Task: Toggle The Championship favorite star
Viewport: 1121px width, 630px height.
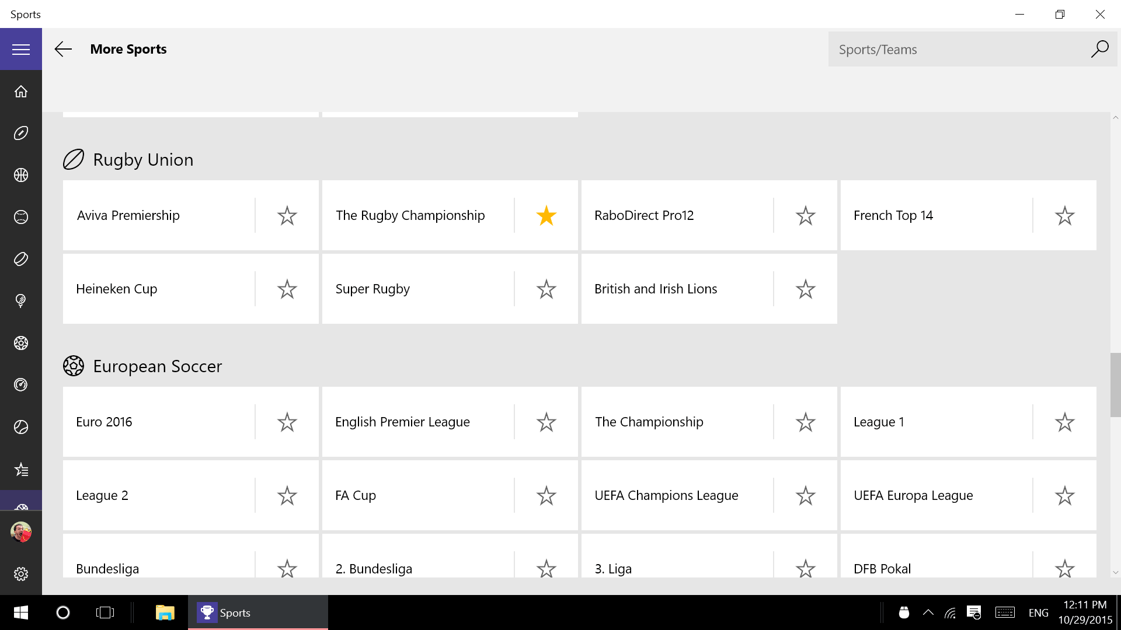Action: click(806, 422)
